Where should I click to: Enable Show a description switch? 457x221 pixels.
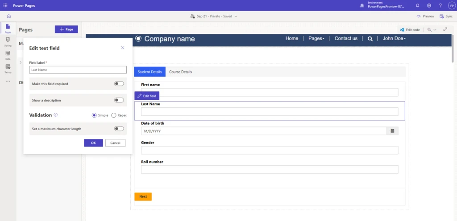pyautogui.click(x=119, y=100)
